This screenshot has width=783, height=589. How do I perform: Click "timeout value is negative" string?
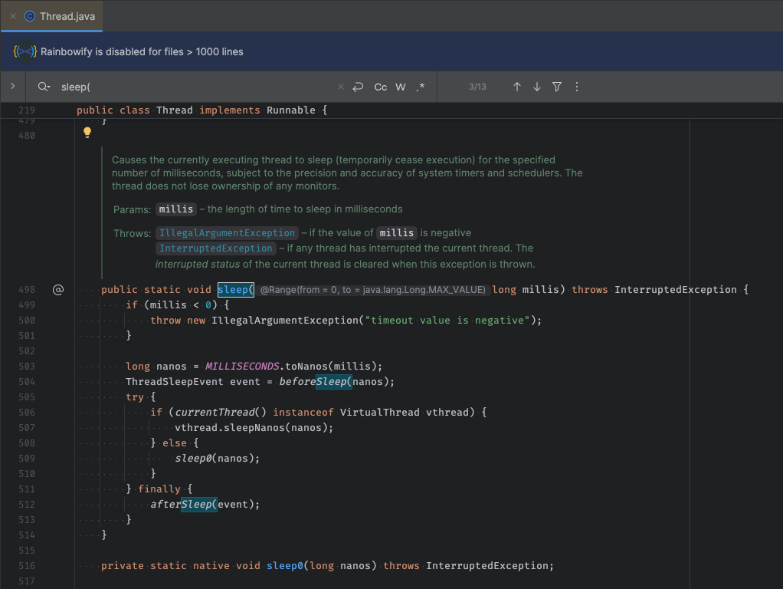click(x=447, y=321)
